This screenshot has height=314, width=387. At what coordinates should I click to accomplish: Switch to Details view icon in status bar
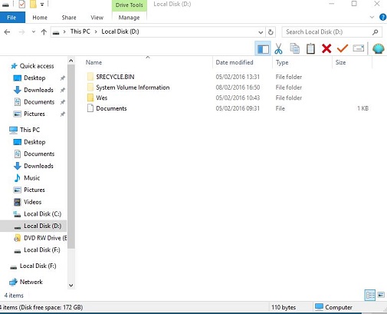(370, 295)
